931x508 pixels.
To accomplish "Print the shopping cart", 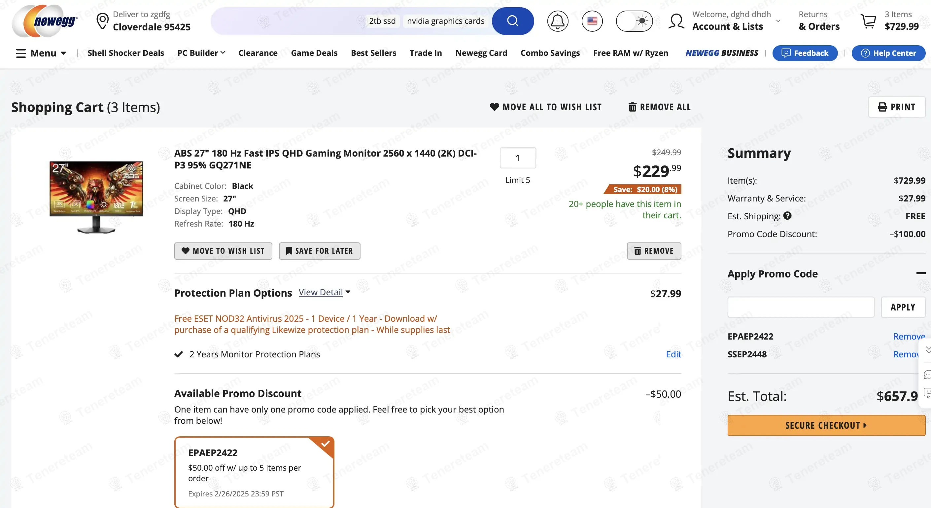I will click(x=897, y=107).
